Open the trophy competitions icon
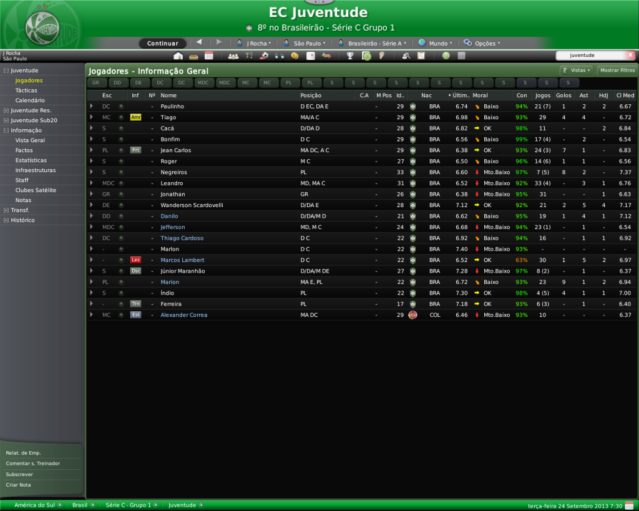This screenshot has height=511, width=639. tap(350, 56)
